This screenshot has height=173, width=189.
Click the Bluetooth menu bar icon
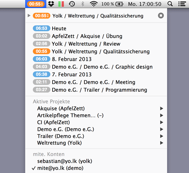[x=83, y=4]
